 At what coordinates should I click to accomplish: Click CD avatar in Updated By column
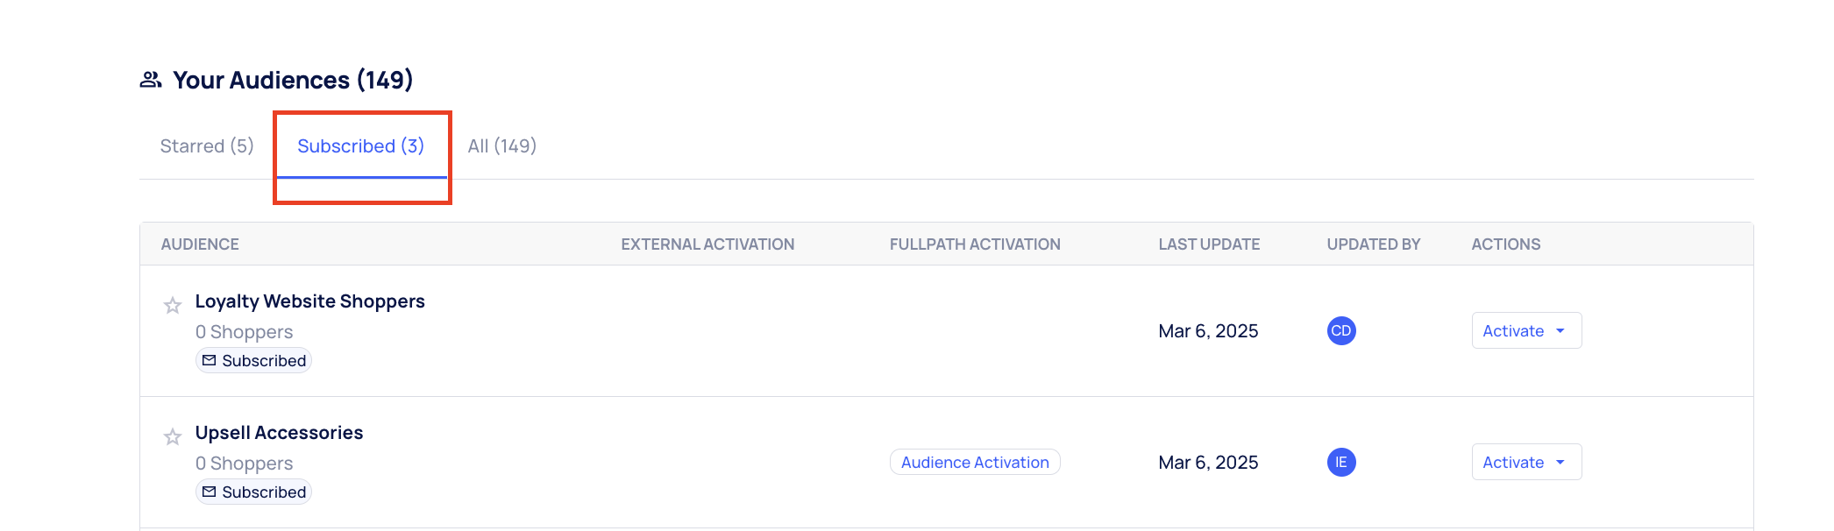[1340, 330]
